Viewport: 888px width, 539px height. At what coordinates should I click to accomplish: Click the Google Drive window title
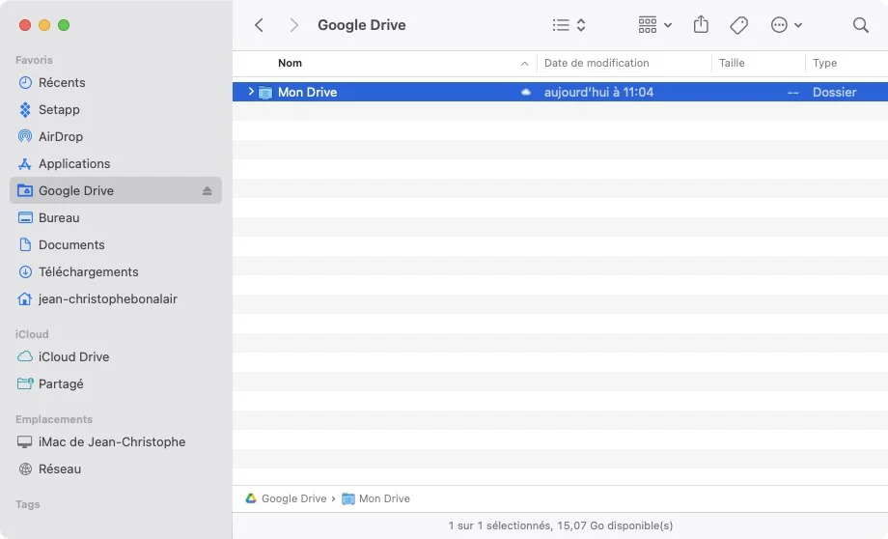coord(361,25)
